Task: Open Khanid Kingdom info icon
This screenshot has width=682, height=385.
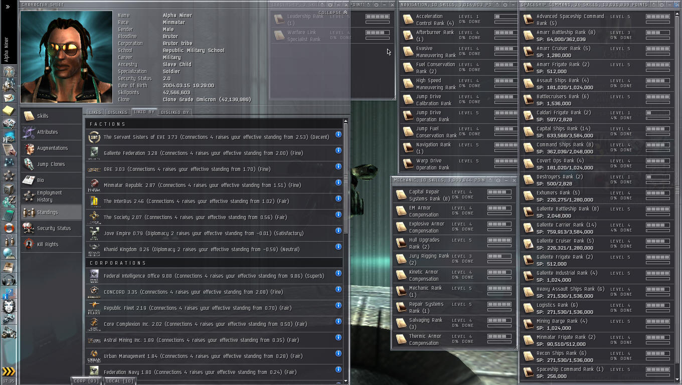Action: (338, 247)
